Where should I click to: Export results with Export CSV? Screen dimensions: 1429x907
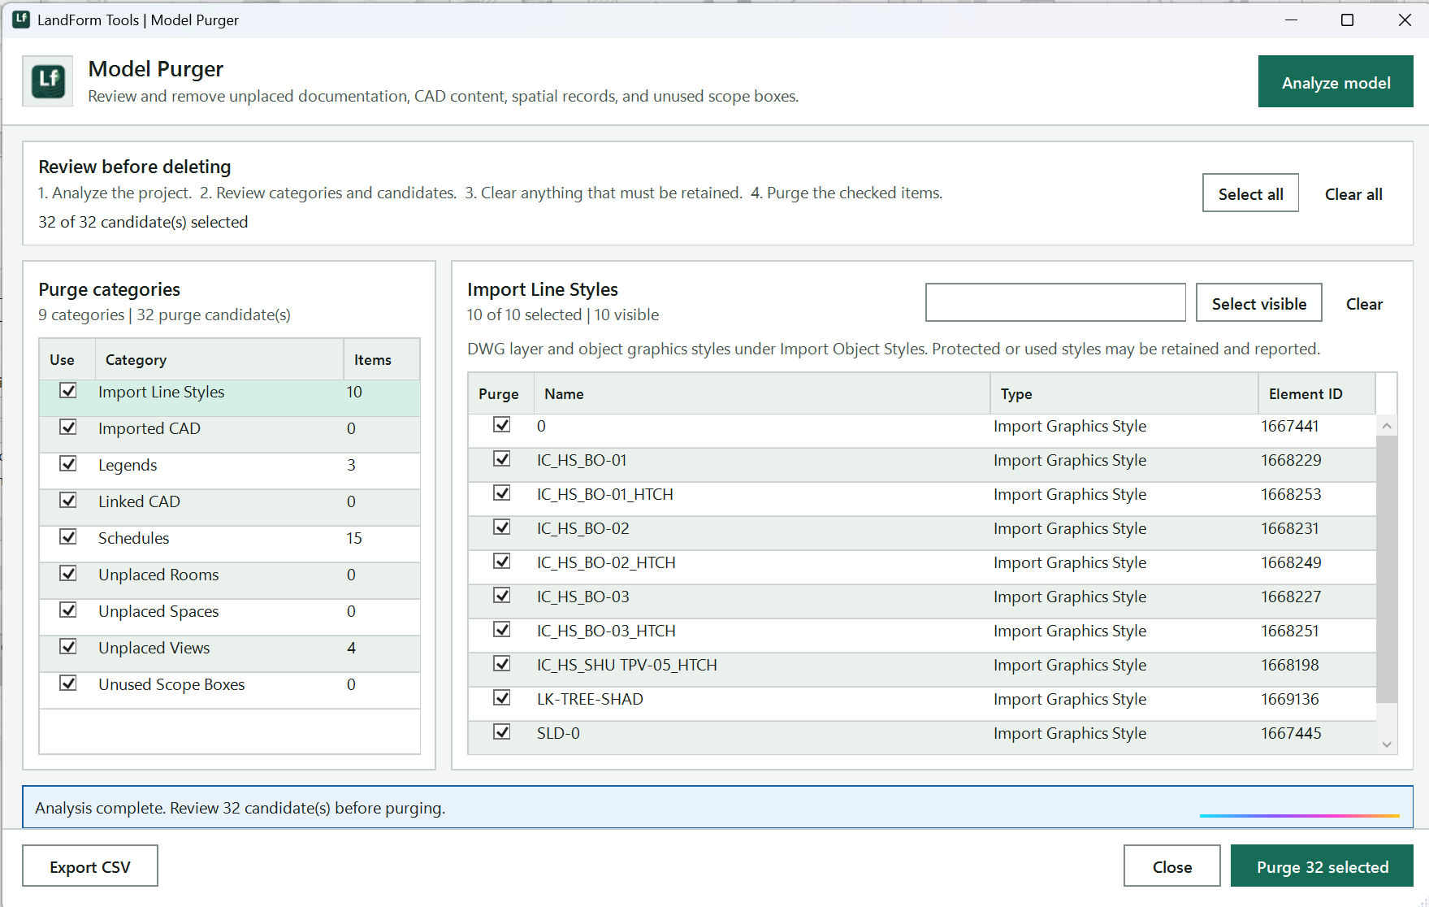click(x=90, y=866)
